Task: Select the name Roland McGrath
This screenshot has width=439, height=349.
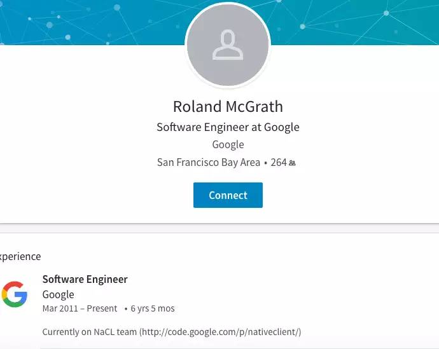Action: [x=228, y=106]
